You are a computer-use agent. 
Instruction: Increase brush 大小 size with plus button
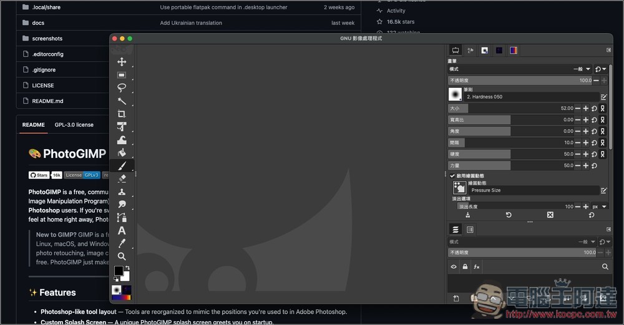586,108
